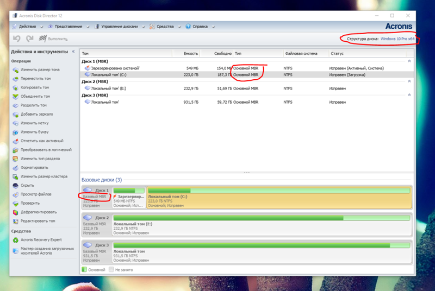The width and height of the screenshot is (435, 291).
Task: Click the Скрыть volume icon
Action: click(x=16, y=186)
